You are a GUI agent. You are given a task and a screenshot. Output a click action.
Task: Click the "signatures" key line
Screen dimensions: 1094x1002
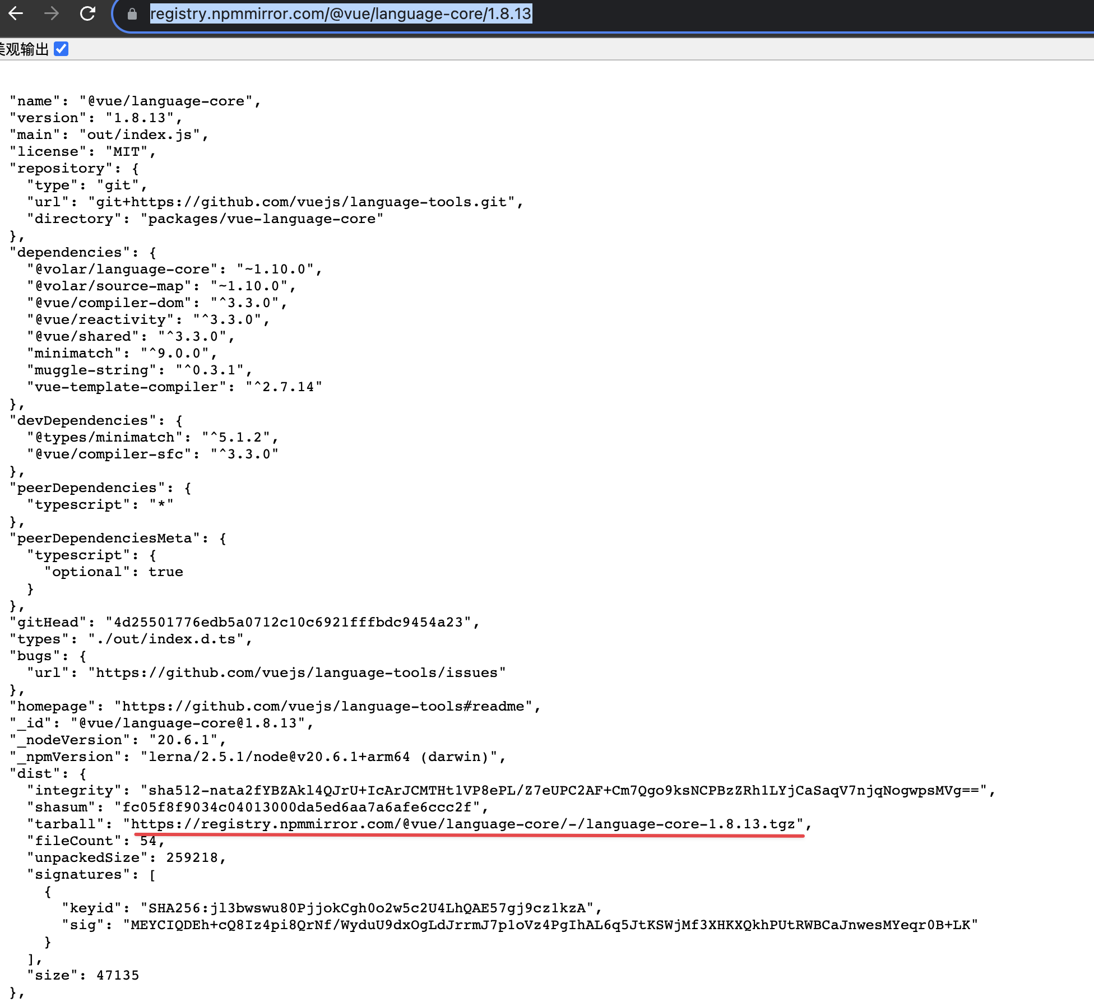tap(91, 875)
